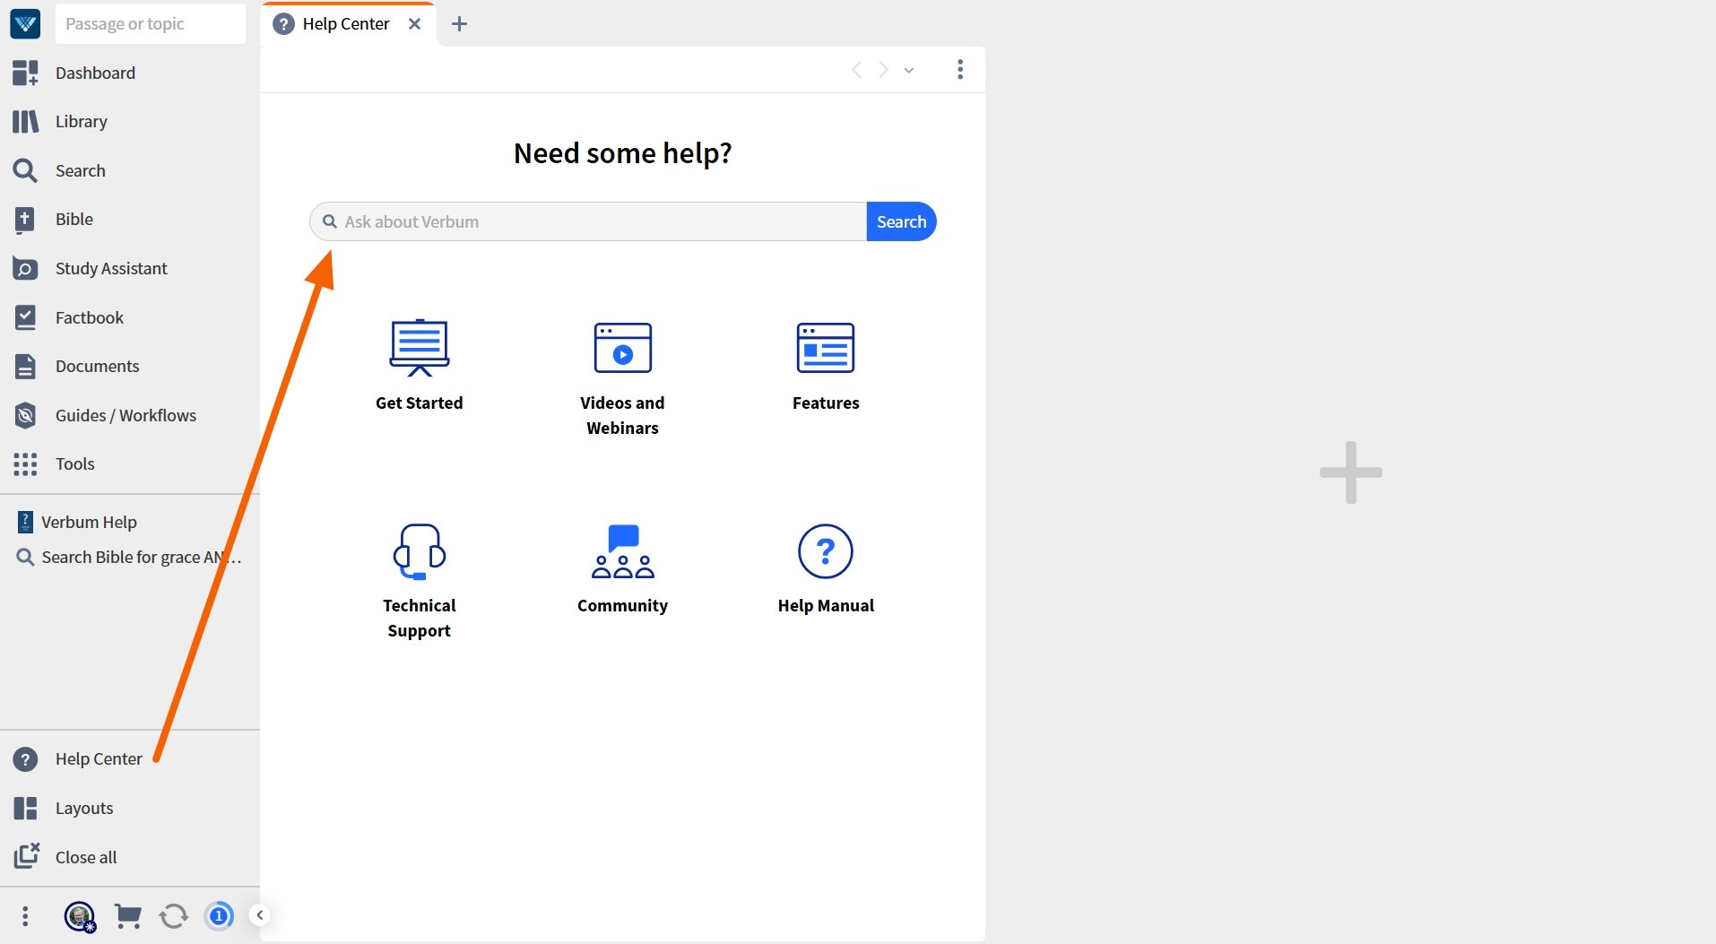The height and width of the screenshot is (944, 1716).
Task: Open the Help Center panel kebab menu
Action: [x=960, y=69]
